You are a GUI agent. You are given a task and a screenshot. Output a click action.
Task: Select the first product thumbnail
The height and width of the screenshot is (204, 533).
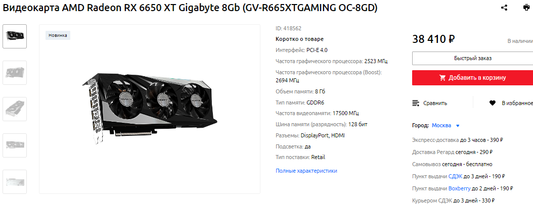[x=15, y=36]
